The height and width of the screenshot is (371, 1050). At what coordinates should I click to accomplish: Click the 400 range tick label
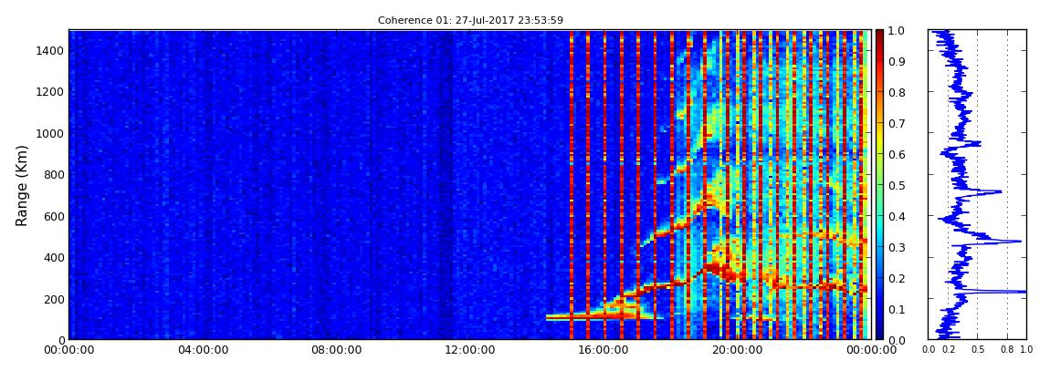pos(54,258)
